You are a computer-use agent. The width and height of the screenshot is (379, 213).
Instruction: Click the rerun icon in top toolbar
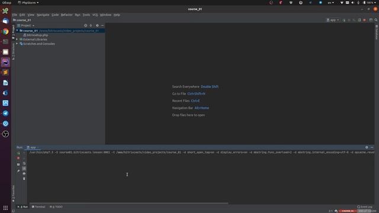[344, 20]
